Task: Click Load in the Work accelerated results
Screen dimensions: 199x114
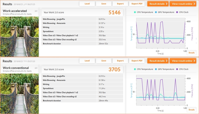Action: (87, 4)
